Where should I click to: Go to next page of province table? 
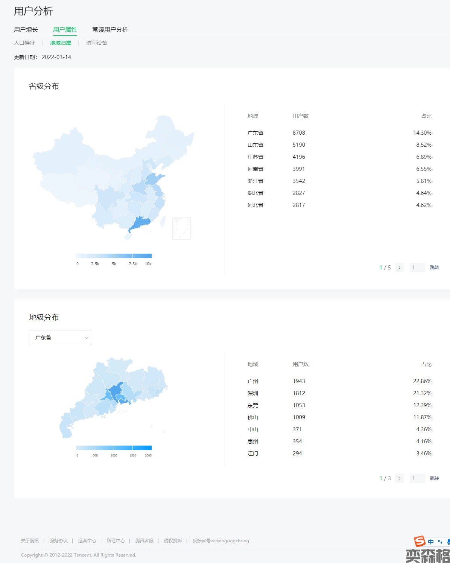[x=399, y=268]
